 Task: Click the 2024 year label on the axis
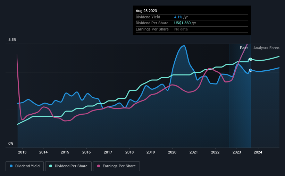pos(258,152)
